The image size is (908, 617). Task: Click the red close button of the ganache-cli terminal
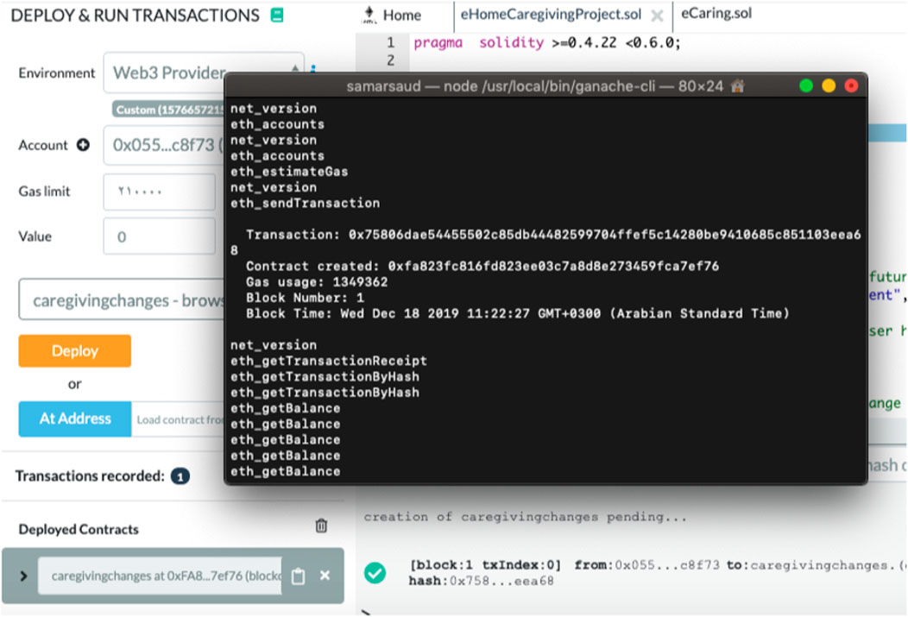point(851,85)
